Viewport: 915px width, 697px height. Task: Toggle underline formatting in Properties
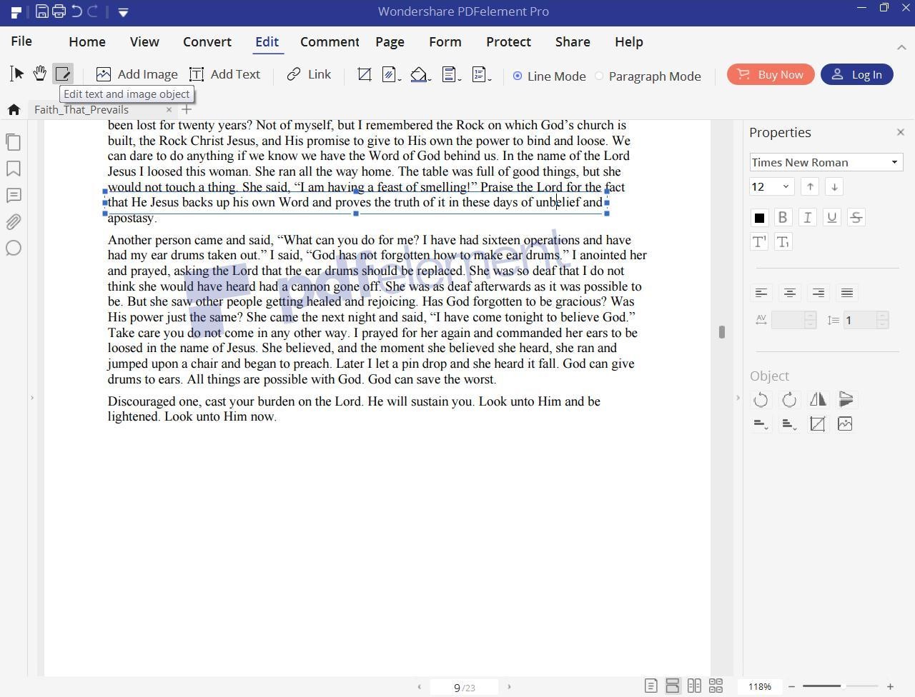(x=831, y=217)
